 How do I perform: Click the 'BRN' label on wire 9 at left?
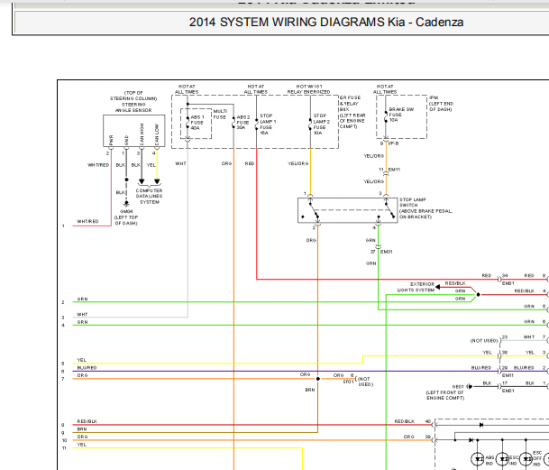point(82,429)
